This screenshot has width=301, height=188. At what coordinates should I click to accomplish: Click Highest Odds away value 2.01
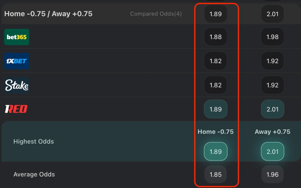click(272, 152)
